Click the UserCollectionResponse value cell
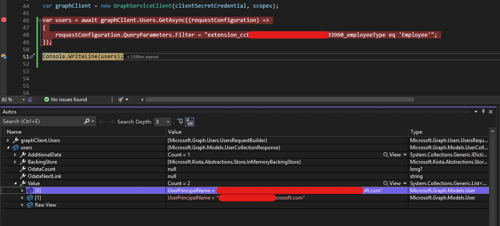This screenshot has width=500, height=226. coord(224,148)
